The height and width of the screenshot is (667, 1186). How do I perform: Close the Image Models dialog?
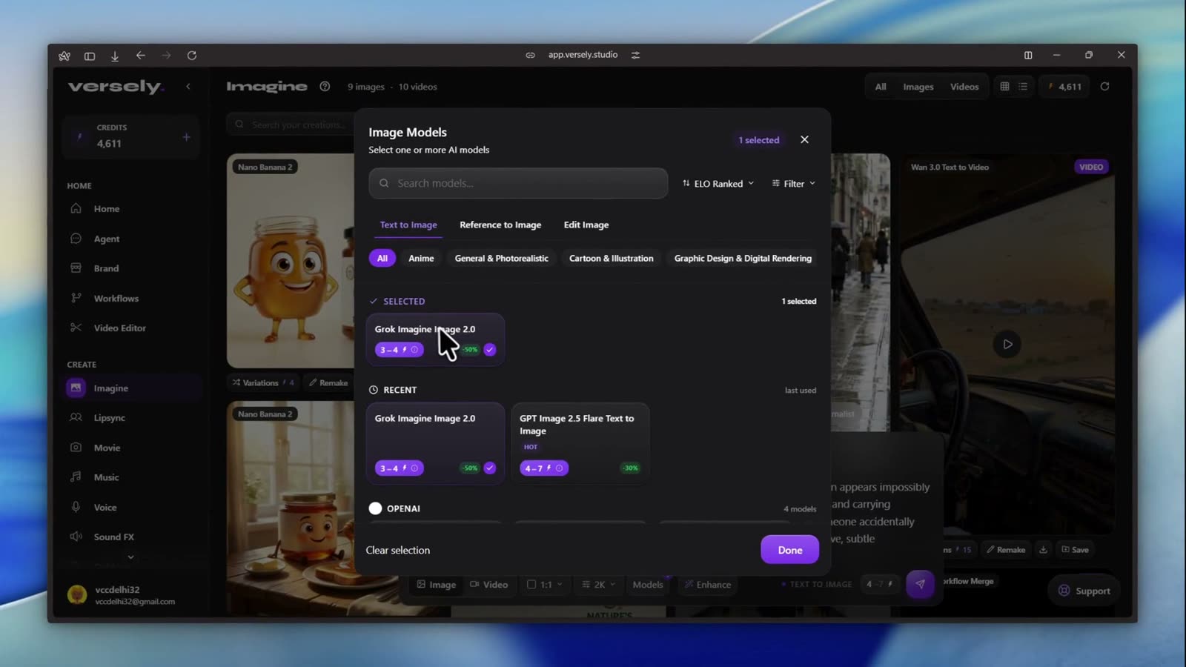(804, 139)
